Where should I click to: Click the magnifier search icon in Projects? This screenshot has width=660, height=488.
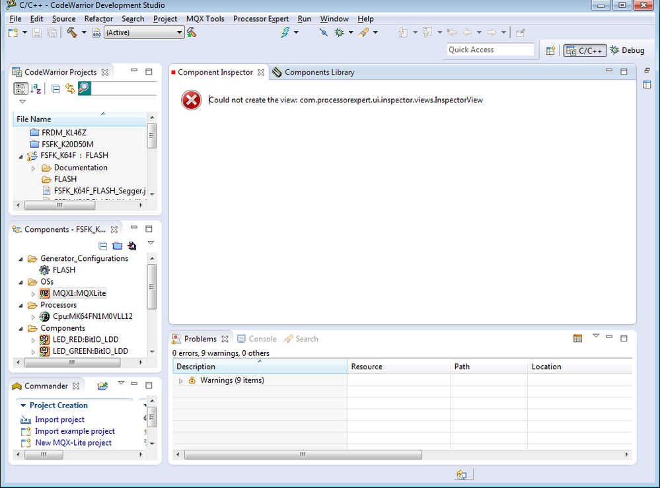(84, 88)
